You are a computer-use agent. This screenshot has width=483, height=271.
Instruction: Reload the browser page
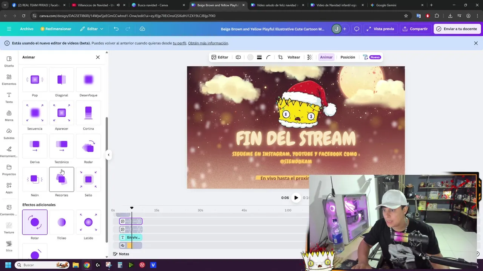point(23,16)
